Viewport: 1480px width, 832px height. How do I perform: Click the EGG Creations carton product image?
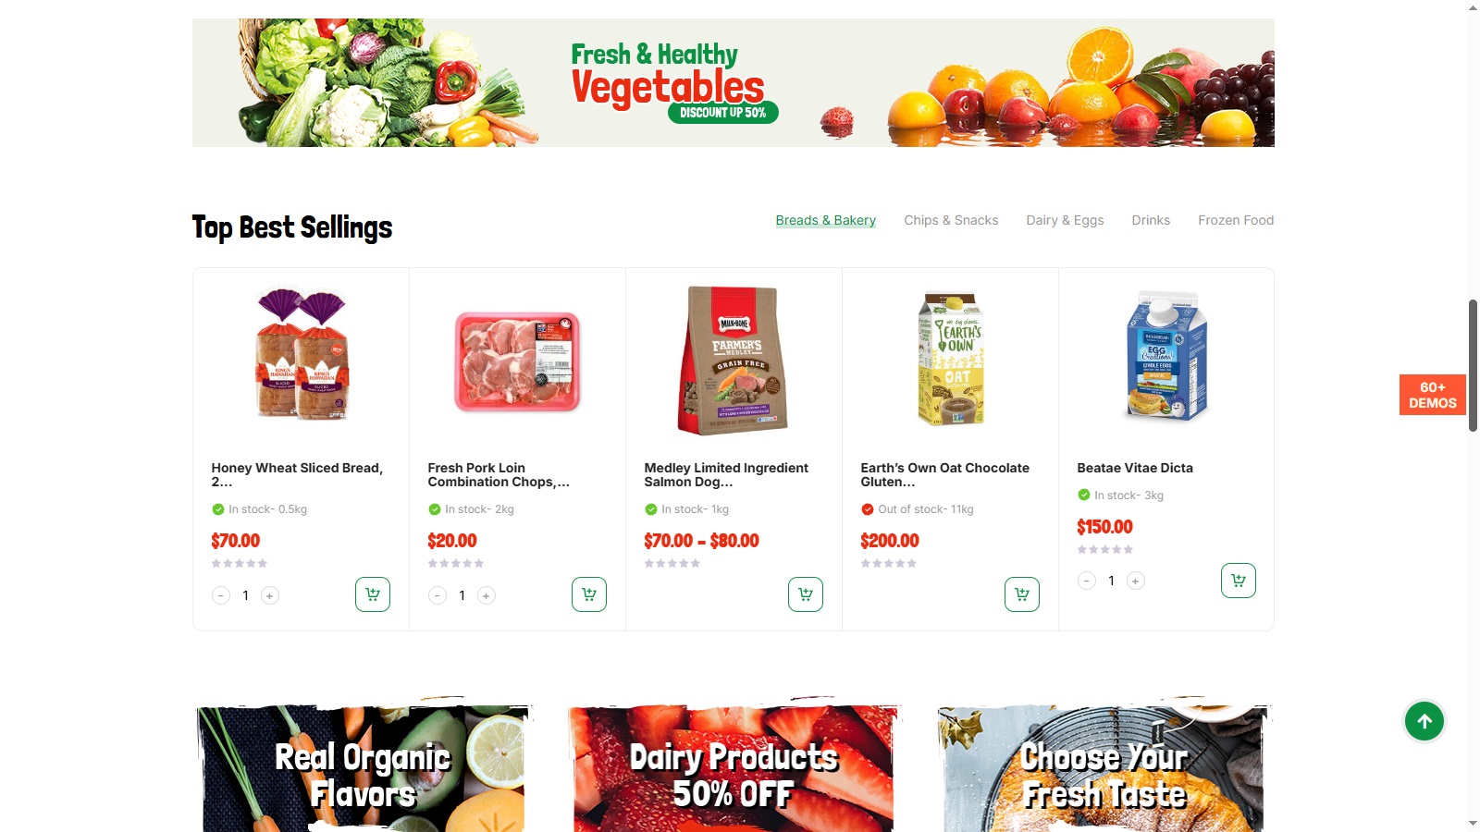(1166, 356)
